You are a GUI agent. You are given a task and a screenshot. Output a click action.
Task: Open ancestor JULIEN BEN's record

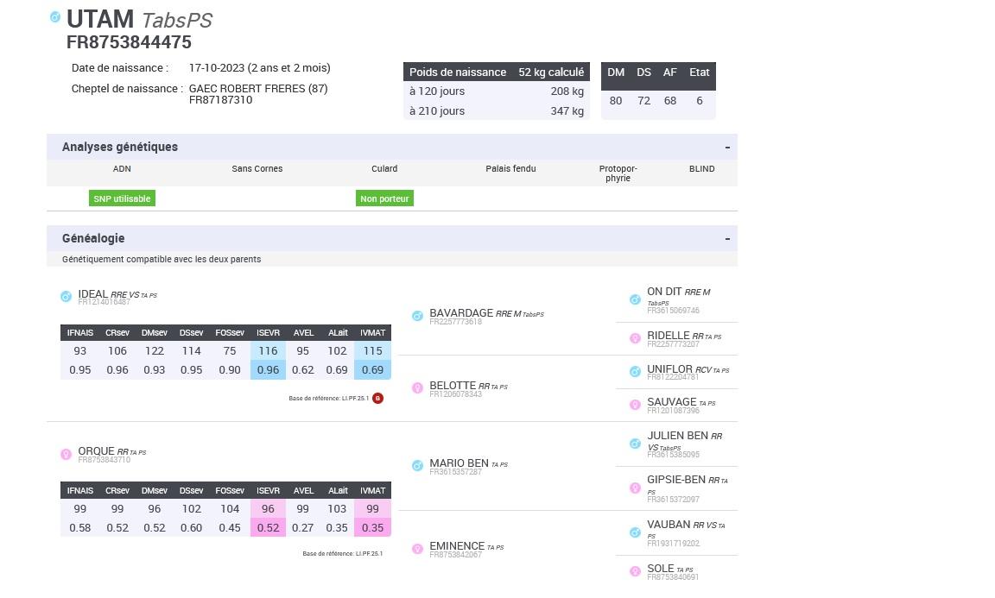[677, 436]
